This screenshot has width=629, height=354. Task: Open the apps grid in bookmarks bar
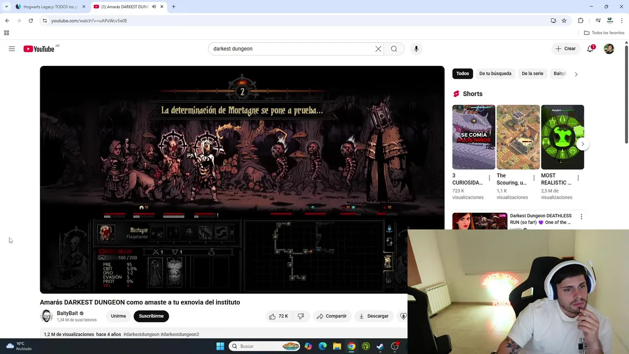coord(6,33)
